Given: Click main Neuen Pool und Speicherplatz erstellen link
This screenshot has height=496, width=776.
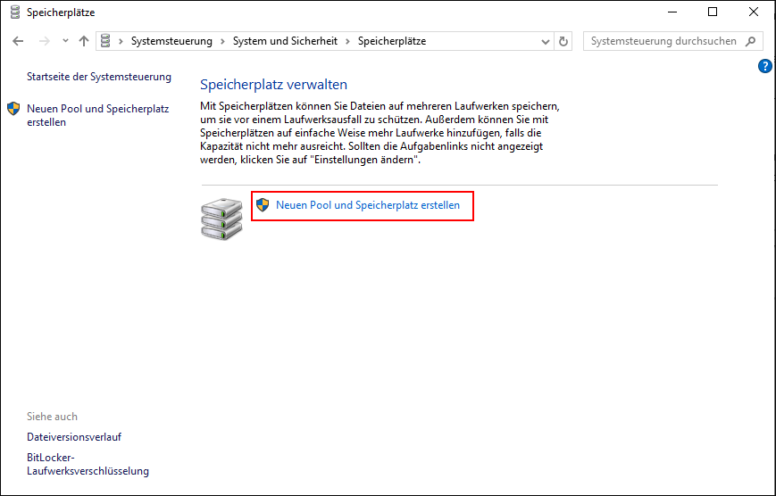Looking at the screenshot, I should (x=368, y=205).
